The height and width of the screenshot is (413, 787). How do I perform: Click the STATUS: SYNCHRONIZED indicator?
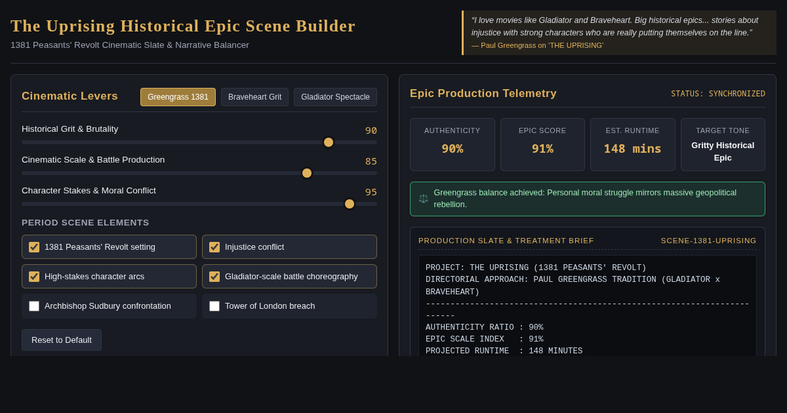coord(718,94)
